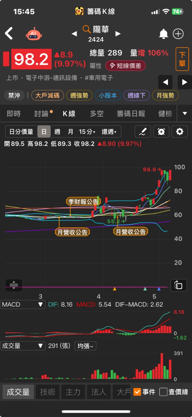Image resolution: width=192 pixels, height=417 pixels.
Task: Open chart settings gear icon
Action: coord(180,132)
